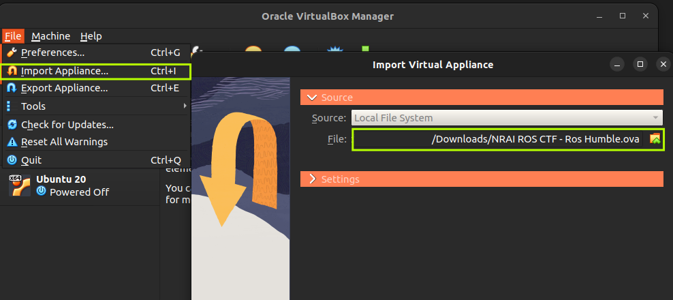Collapse the Source section
The height and width of the screenshot is (300, 673).
point(313,97)
